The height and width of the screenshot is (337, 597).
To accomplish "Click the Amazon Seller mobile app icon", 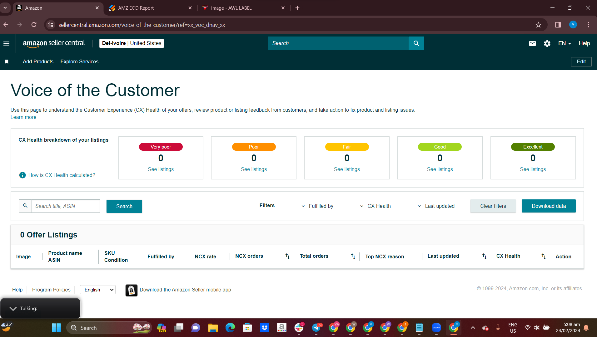I will pos(131,290).
